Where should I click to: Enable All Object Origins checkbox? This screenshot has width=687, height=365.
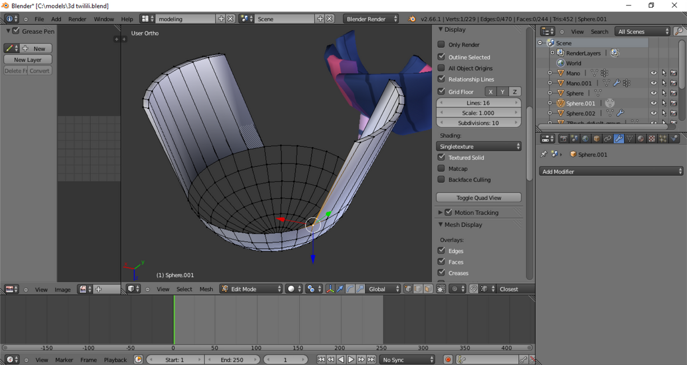click(441, 68)
